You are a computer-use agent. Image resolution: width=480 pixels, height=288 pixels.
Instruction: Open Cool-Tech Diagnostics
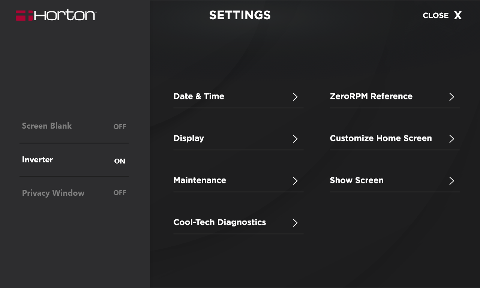coord(219,222)
